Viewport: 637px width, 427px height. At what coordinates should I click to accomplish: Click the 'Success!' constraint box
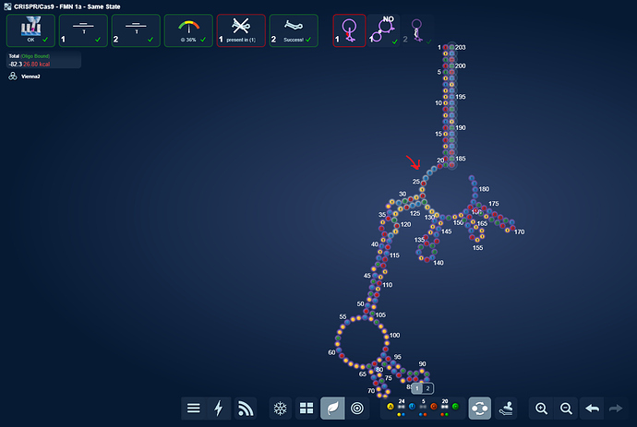coord(294,30)
